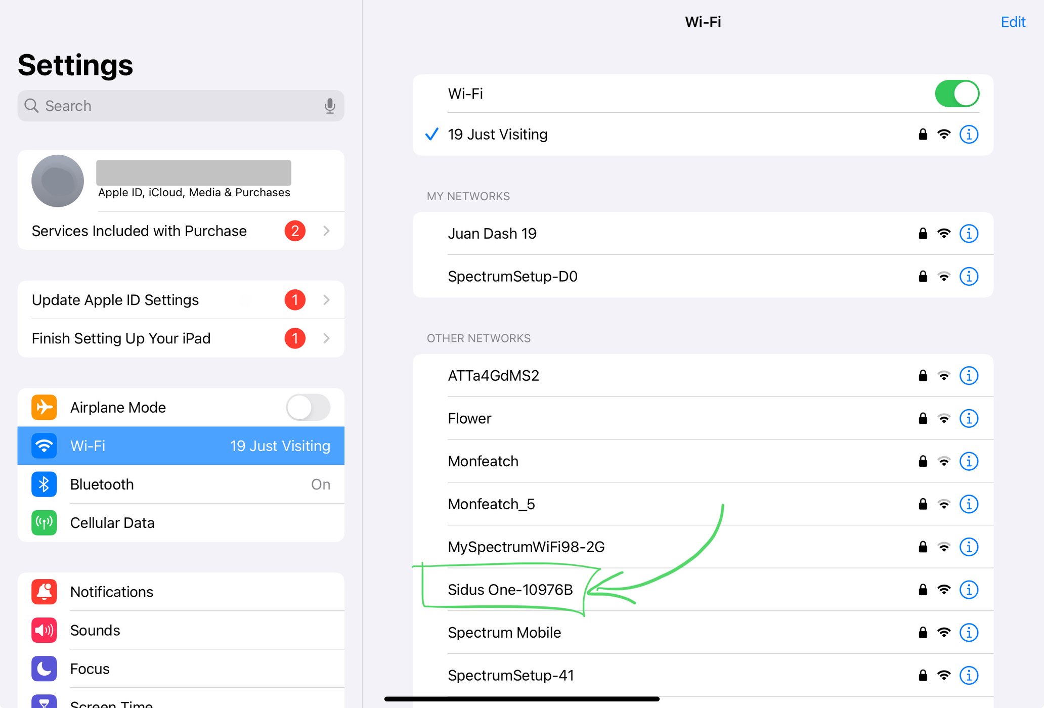Screen dimensions: 1044x708
Task: Open Update Apple ID Settings chevron
Action: 326,299
